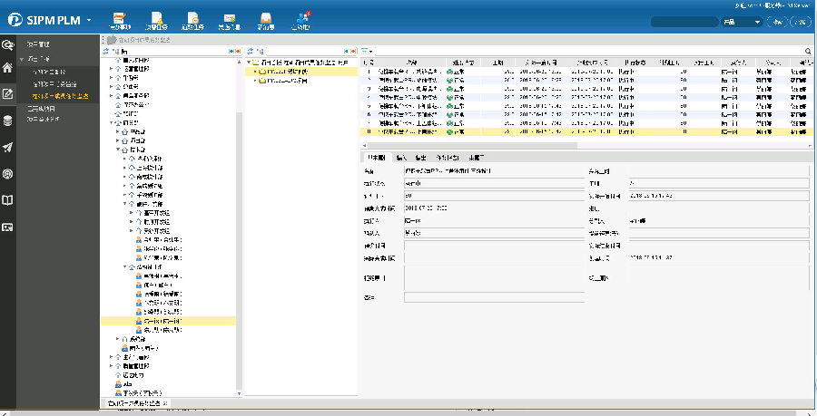Close the open page tab at the bottom
The width and height of the screenshot is (817, 416).
(166, 402)
